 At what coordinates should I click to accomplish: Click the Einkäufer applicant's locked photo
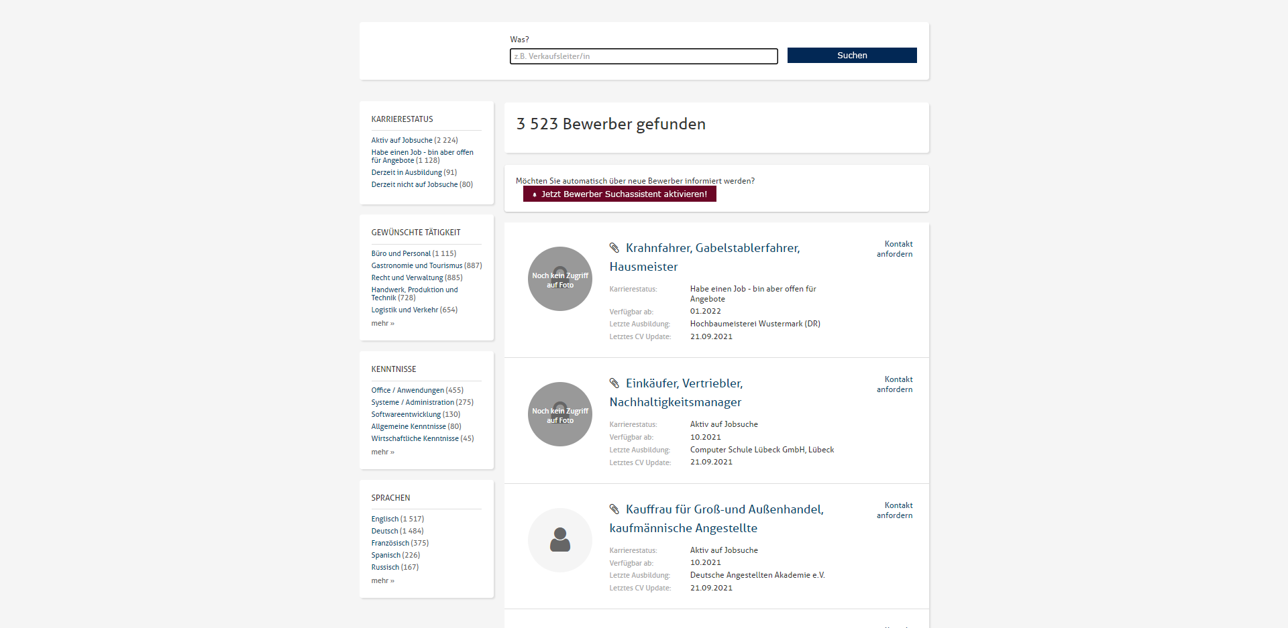coord(559,414)
